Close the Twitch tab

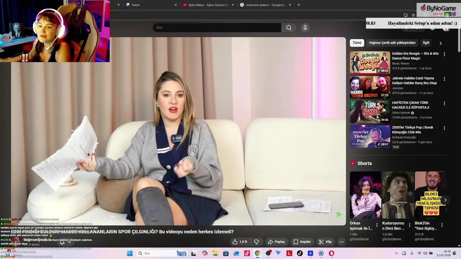pos(176,5)
